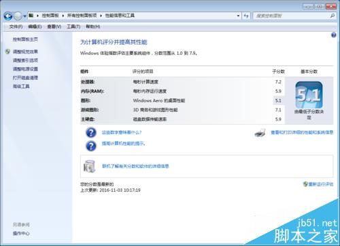
Task: Click the search magnifier icon
Action: point(333,16)
